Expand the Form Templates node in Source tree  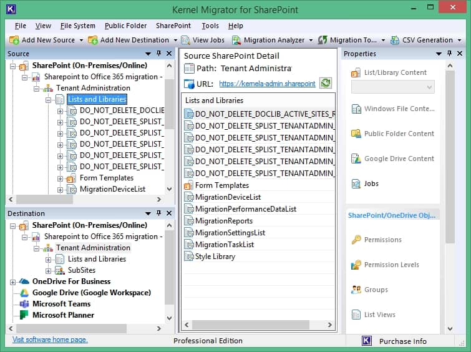61,178
